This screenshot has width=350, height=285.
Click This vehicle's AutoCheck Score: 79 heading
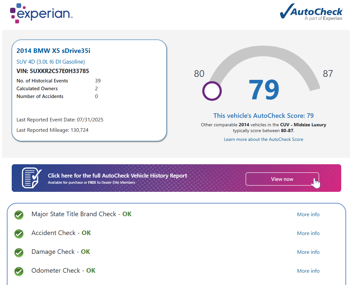pyautogui.click(x=263, y=116)
